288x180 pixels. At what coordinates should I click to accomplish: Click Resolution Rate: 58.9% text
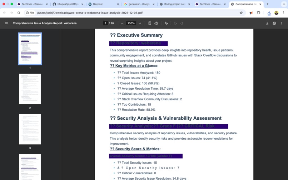click(x=136, y=110)
